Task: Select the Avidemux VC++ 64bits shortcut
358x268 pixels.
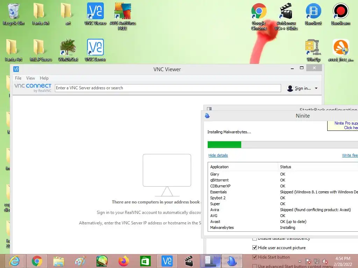Action: pos(286,16)
